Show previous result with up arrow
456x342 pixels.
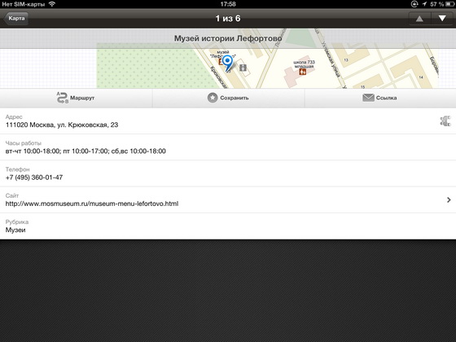[419, 19]
